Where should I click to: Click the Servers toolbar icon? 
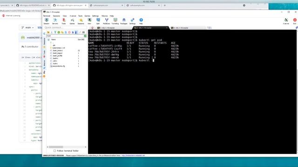point(55,21)
